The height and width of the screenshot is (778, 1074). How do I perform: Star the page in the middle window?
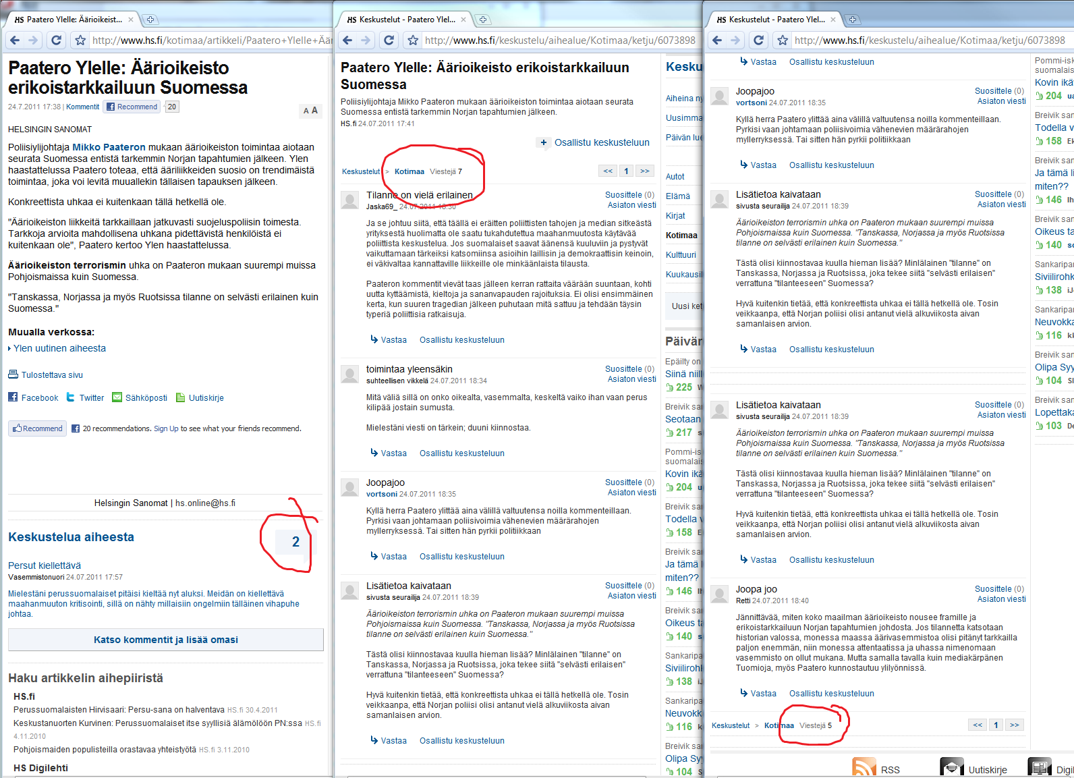413,40
